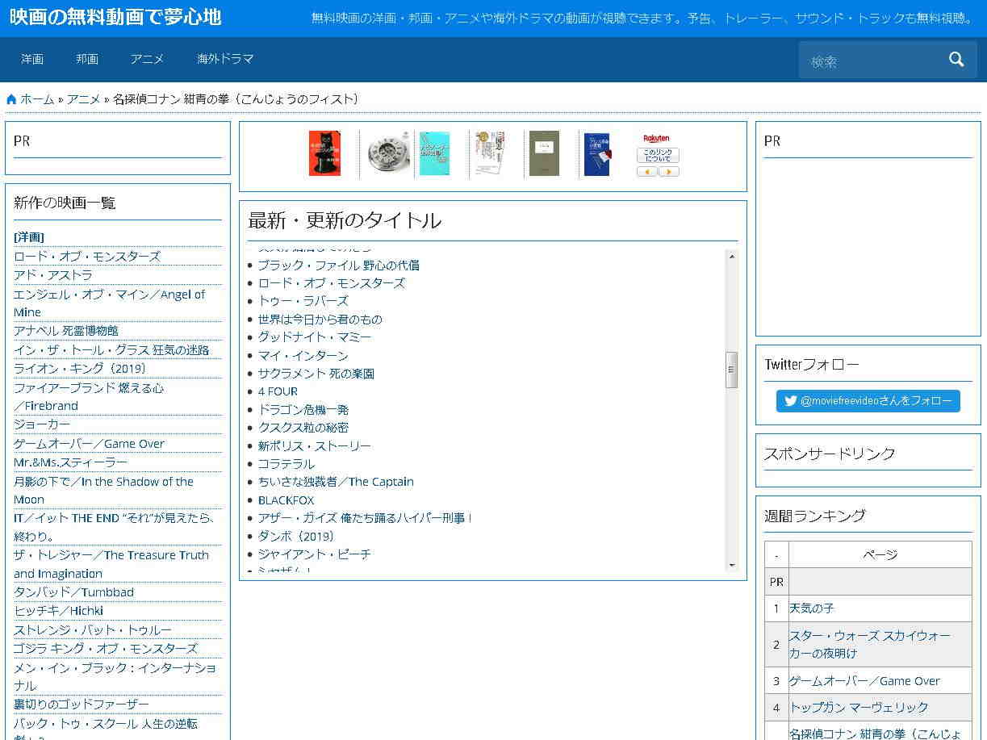This screenshot has height=740, width=987.
Task: Open the blue book cover thumbnail
Action: (598, 153)
